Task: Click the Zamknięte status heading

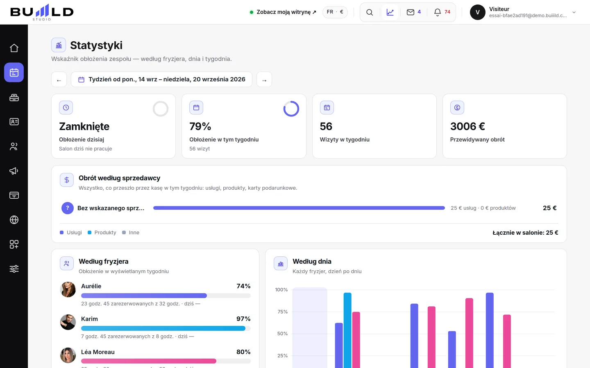Action: [84, 126]
